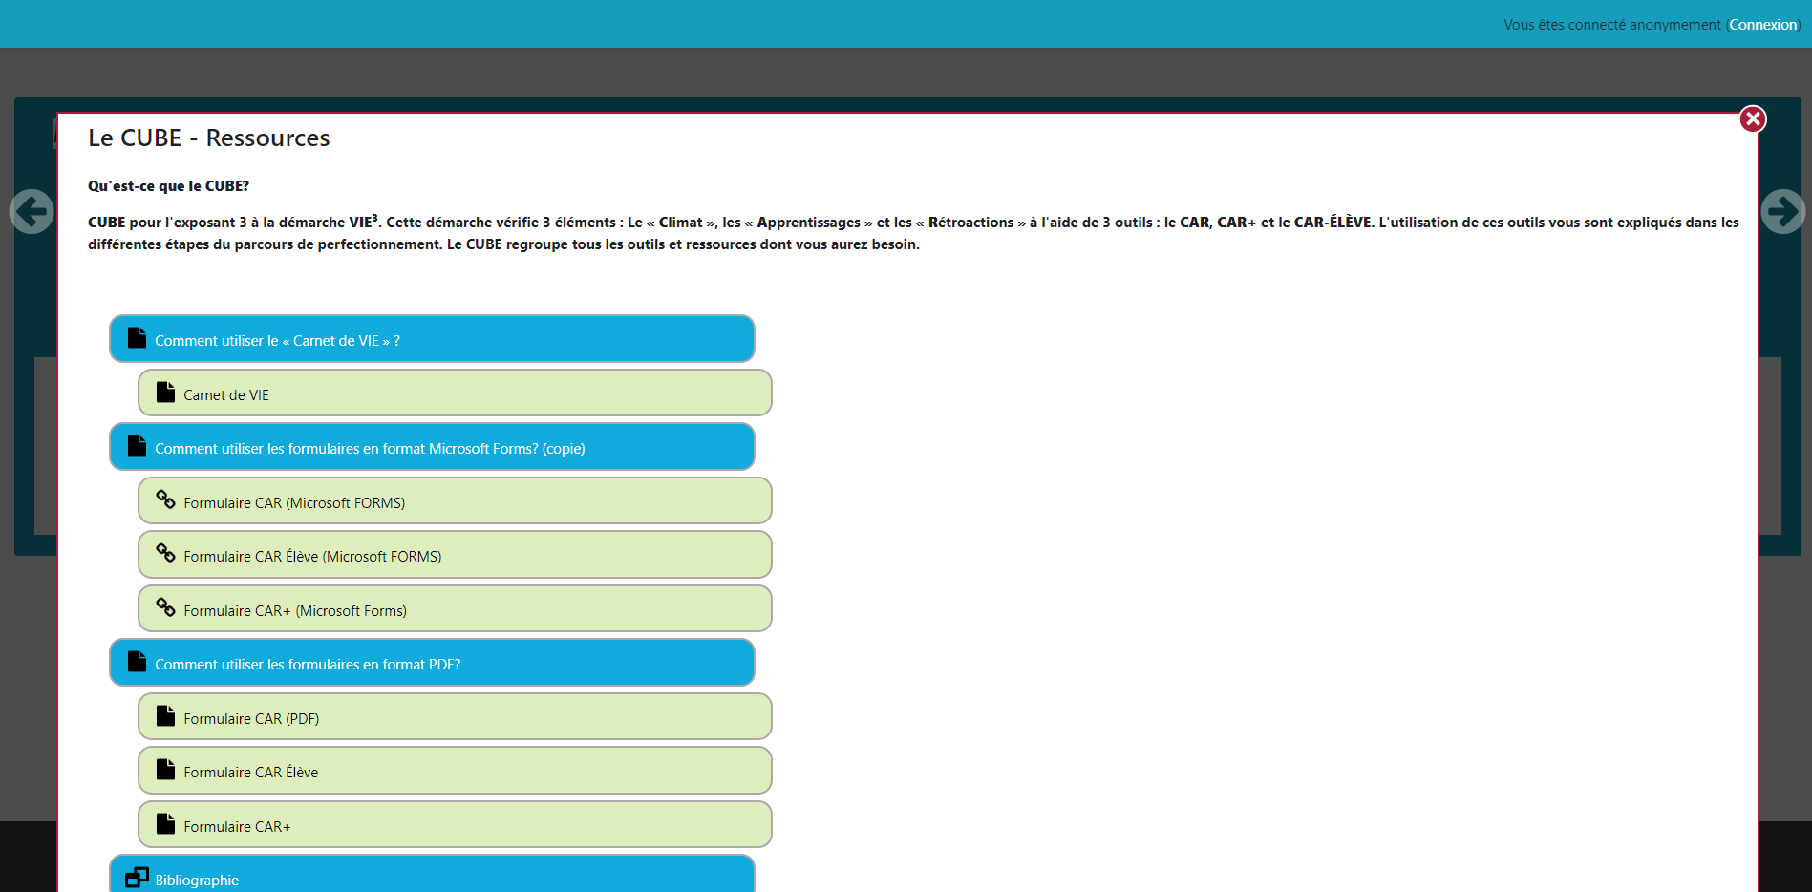Screen dimensions: 1812x892
Task: Open Formulaire CAR (Microsoft FORMS) link
Action: point(455,500)
